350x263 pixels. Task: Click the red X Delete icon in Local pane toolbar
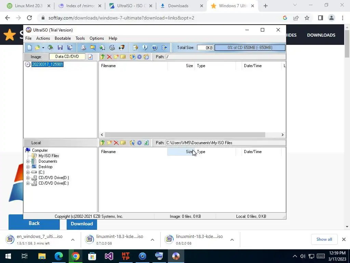(116, 143)
